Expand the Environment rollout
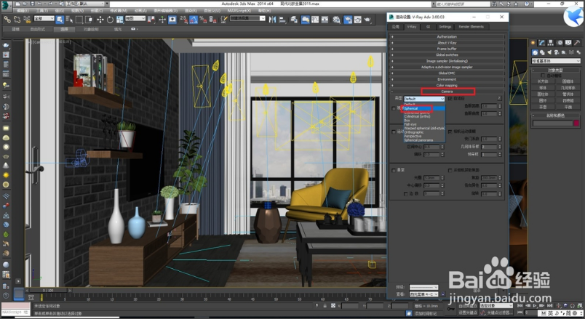The height and width of the screenshot is (319, 585). 447,79
